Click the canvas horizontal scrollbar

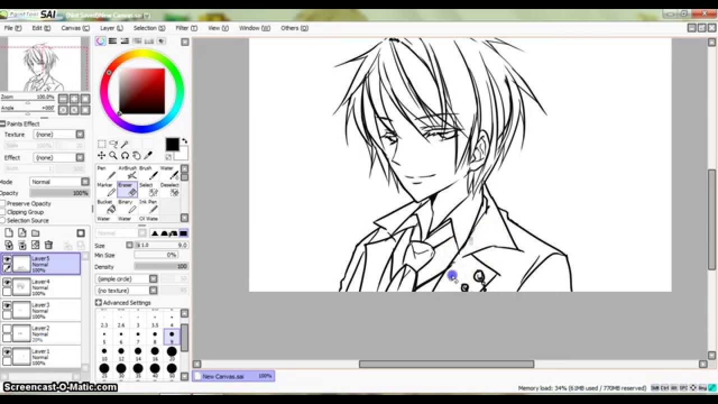(x=446, y=364)
